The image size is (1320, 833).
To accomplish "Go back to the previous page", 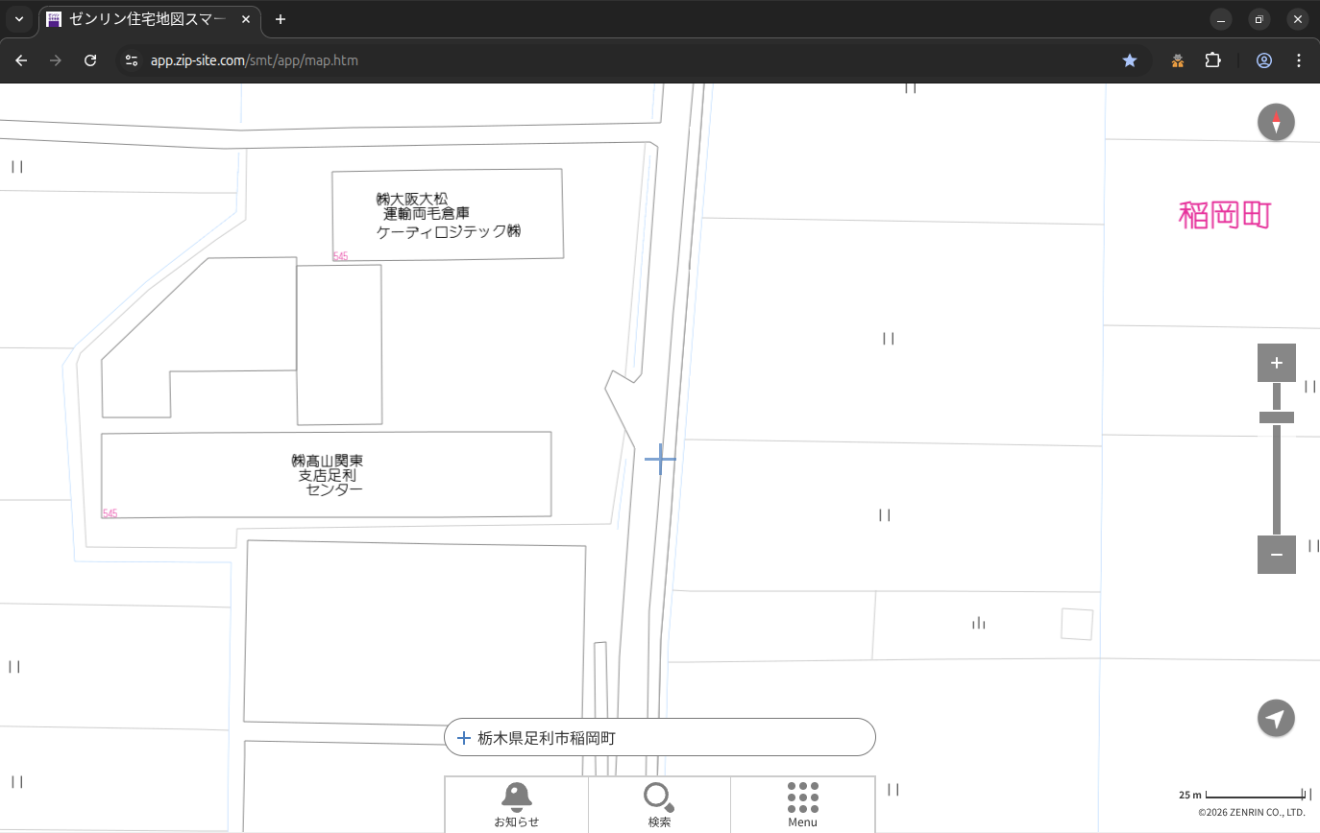I will coord(21,60).
